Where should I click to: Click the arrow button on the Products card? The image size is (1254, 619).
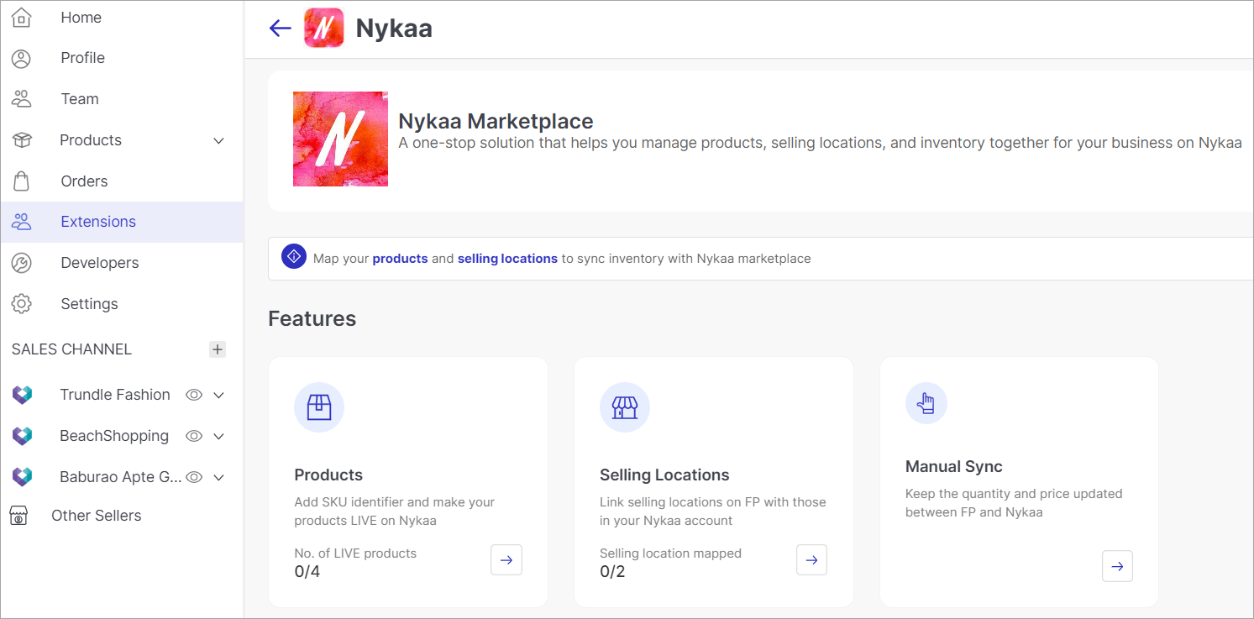(506, 559)
